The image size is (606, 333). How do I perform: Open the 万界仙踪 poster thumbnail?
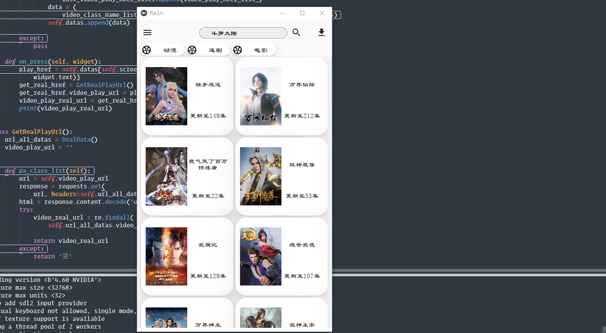pos(261,96)
